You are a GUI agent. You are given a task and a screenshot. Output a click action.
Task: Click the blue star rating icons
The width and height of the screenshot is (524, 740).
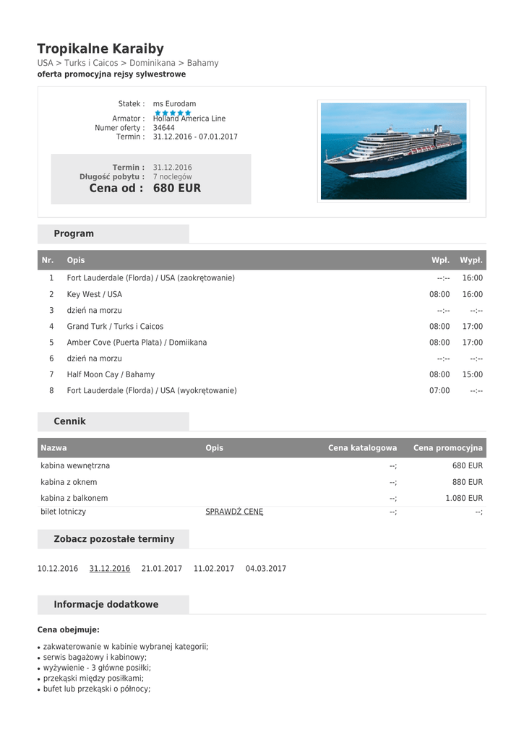tap(173, 113)
